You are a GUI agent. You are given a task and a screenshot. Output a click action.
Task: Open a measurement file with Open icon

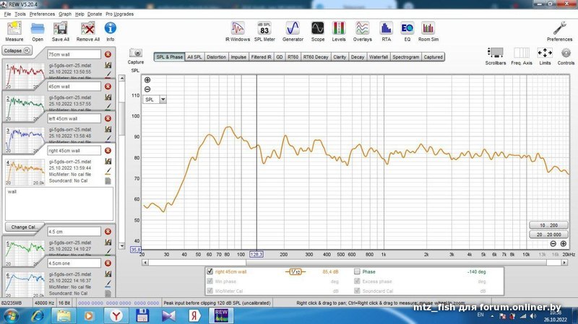[x=38, y=29]
